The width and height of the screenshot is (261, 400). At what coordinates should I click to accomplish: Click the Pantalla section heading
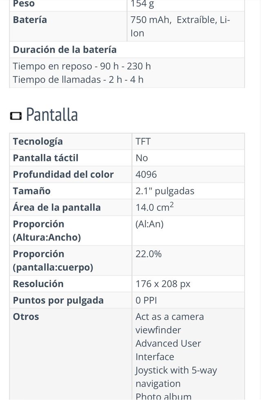pyautogui.click(x=52, y=115)
